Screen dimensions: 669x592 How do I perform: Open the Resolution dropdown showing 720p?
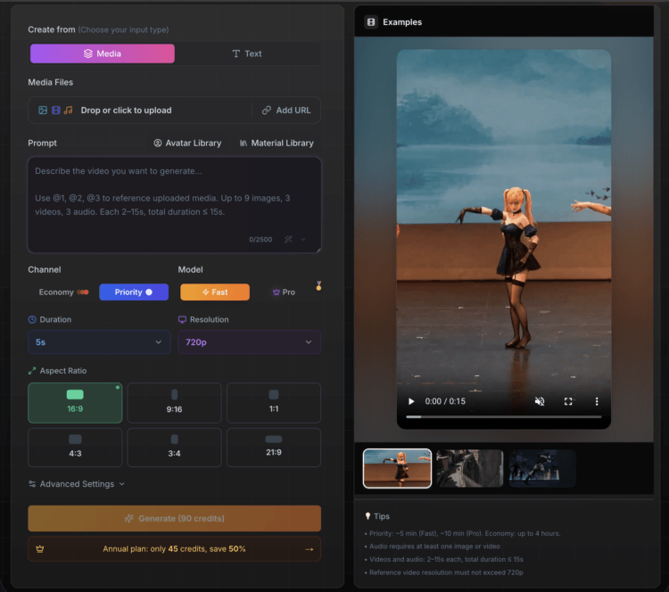[x=249, y=341]
